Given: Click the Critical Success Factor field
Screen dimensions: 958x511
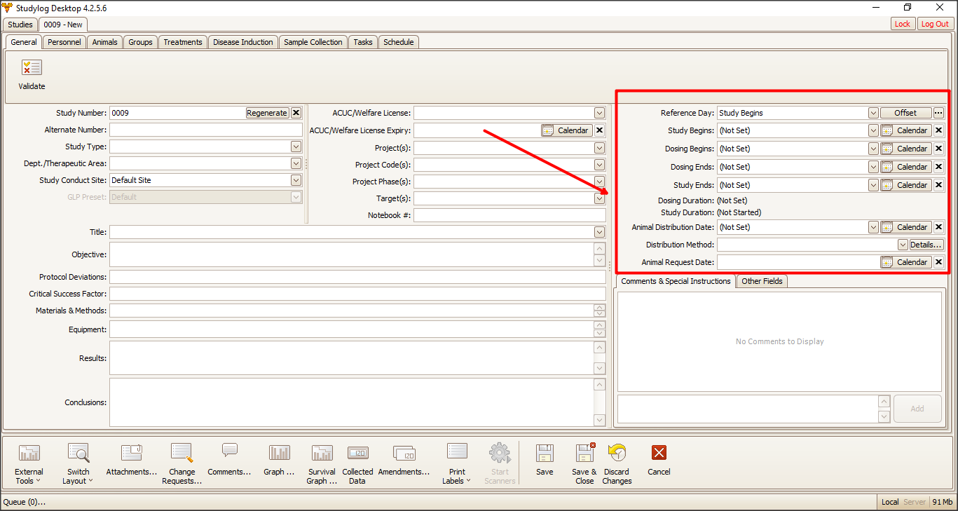Looking at the screenshot, I should click(357, 294).
